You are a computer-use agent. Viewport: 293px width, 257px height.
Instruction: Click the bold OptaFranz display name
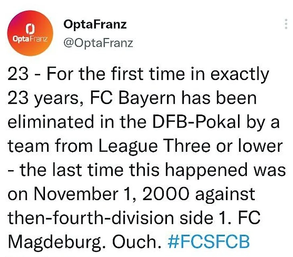pos(95,24)
